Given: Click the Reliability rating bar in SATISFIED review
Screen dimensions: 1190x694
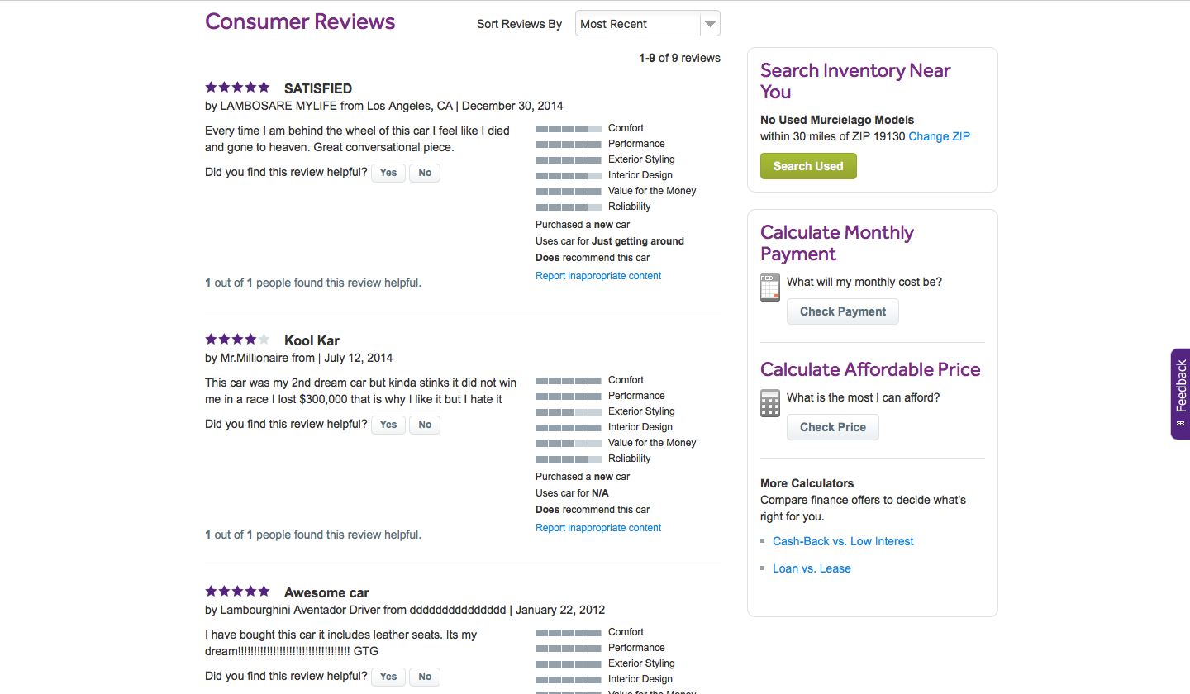Looking at the screenshot, I should pyautogui.click(x=569, y=207).
